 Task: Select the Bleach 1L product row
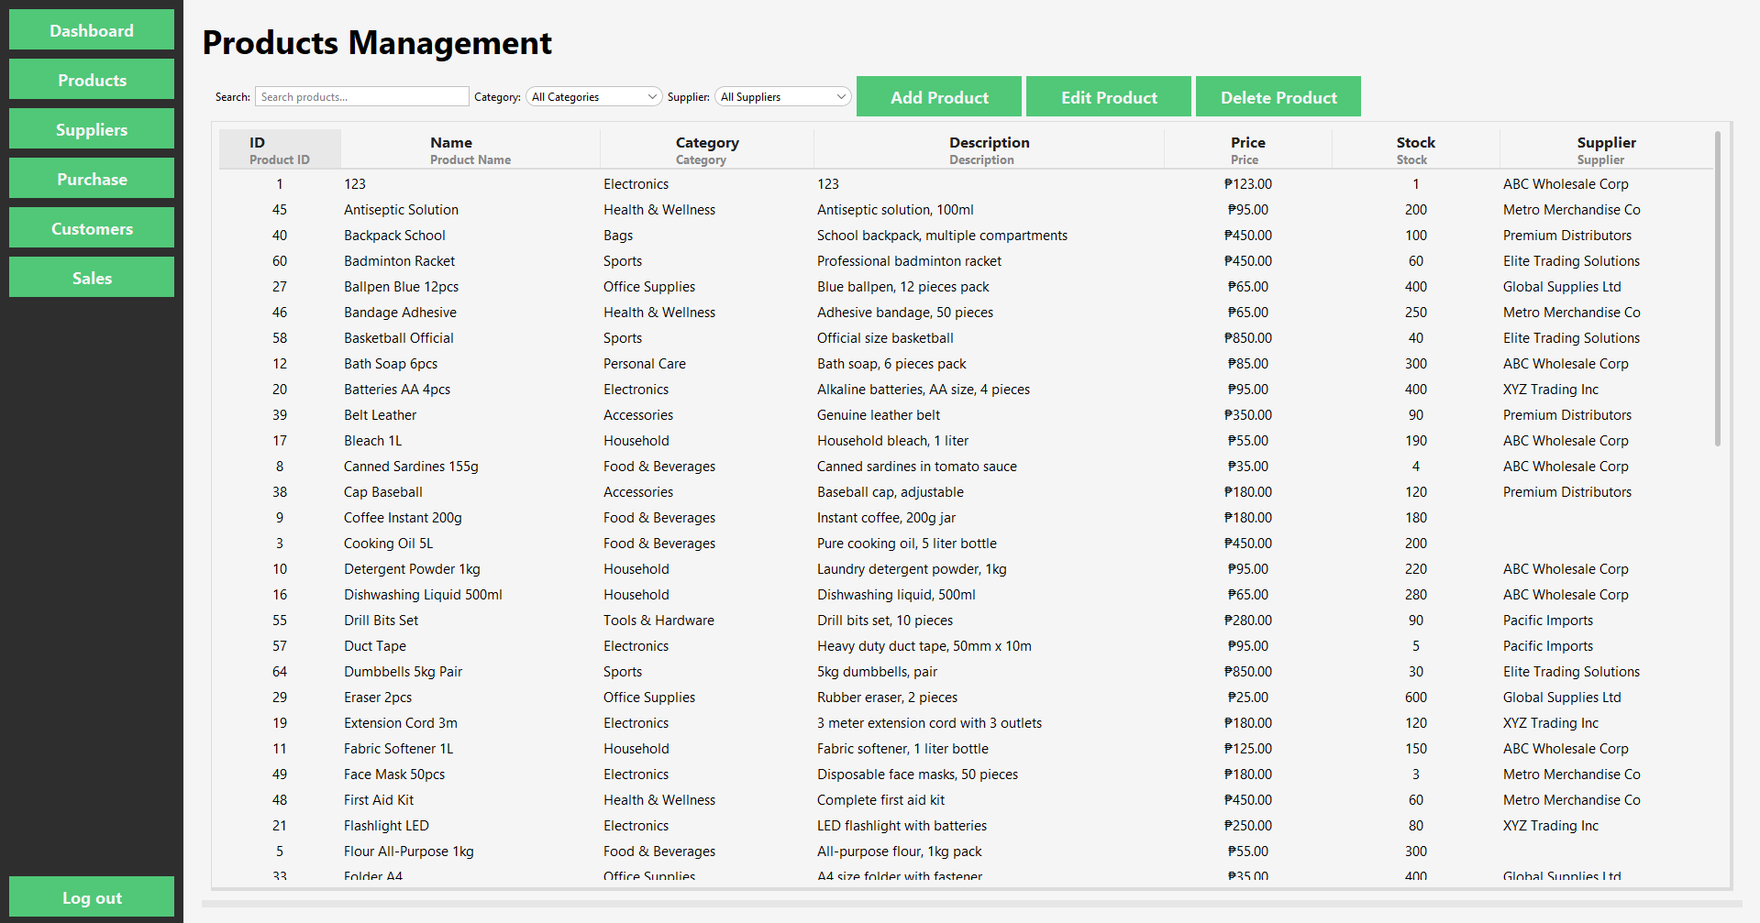642,441
